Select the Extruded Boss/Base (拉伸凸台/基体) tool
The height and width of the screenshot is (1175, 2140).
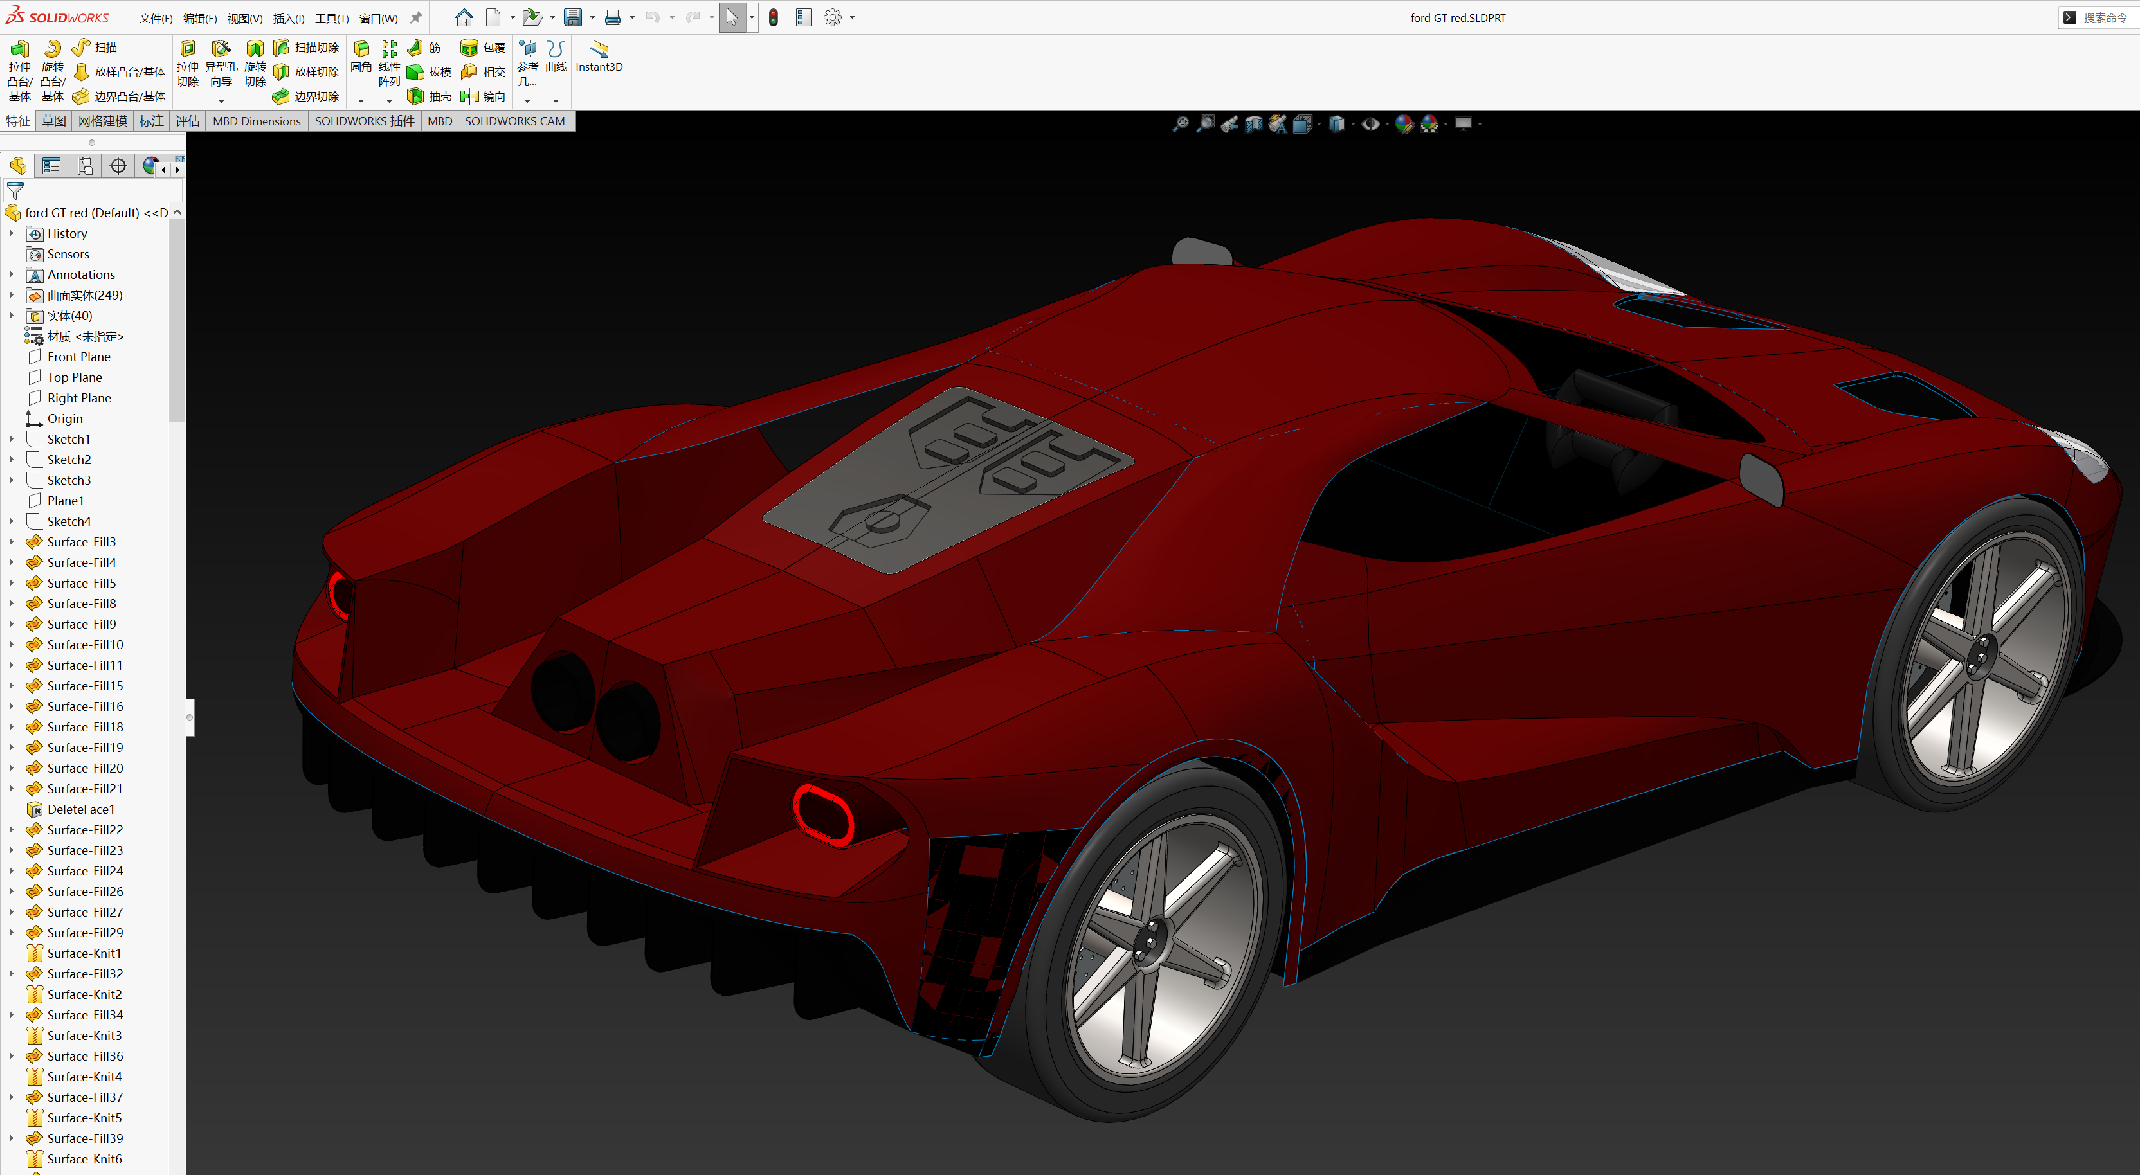tap(19, 71)
